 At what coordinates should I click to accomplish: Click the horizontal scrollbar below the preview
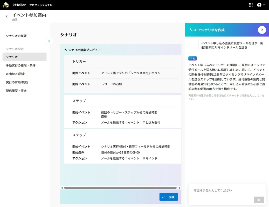coord(121,188)
